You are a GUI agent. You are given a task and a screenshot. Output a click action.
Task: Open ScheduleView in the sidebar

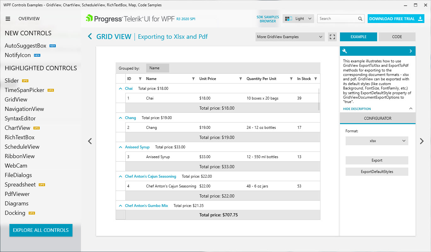pos(22,147)
